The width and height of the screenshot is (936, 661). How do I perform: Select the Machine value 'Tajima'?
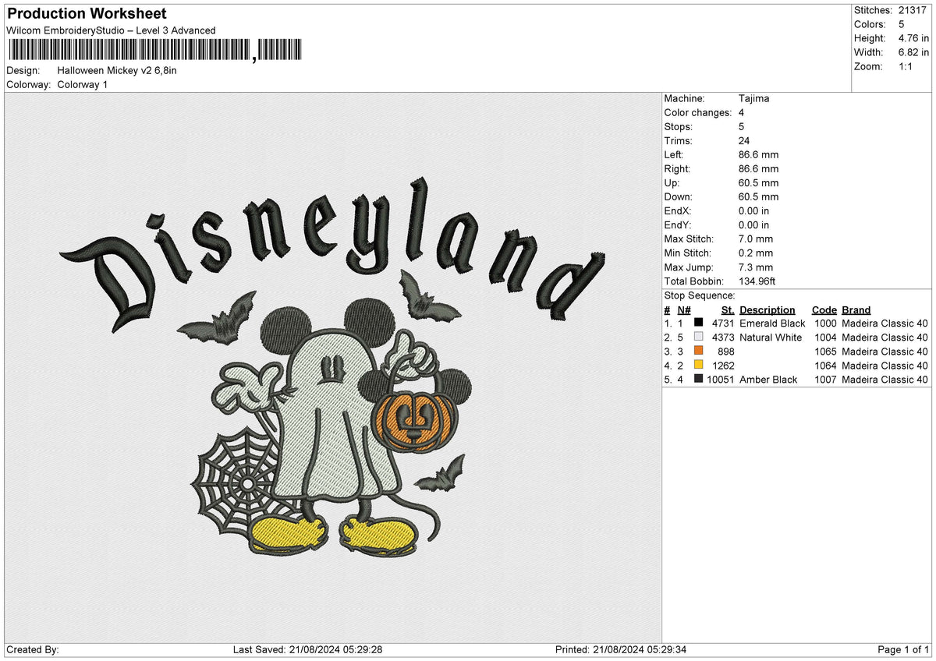pyautogui.click(x=753, y=99)
